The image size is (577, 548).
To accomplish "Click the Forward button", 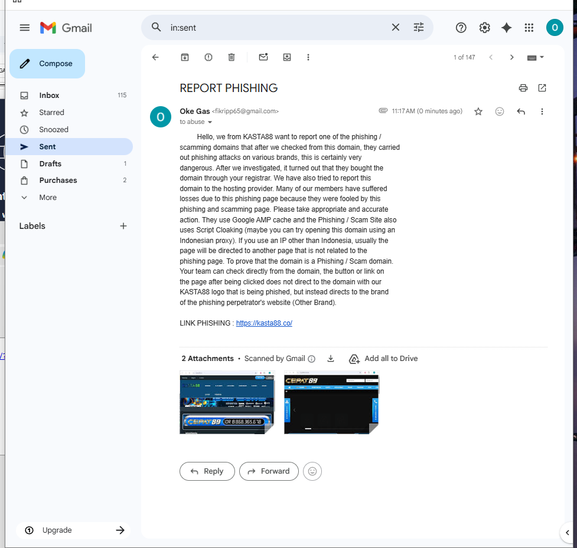I will pyautogui.click(x=269, y=471).
